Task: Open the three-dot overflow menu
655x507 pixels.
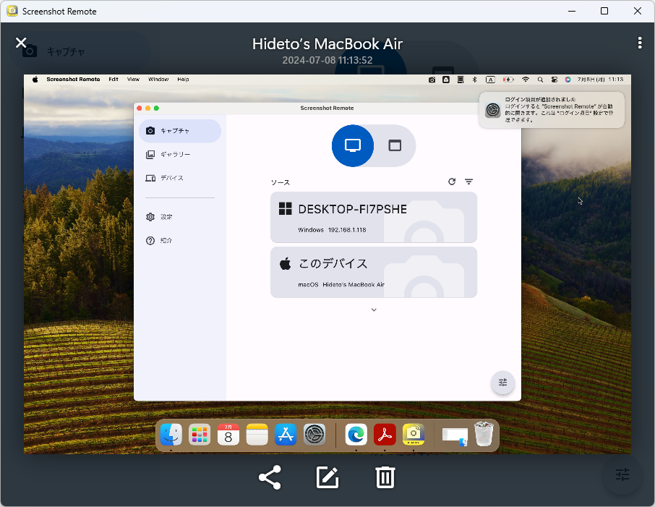Action: (x=639, y=43)
